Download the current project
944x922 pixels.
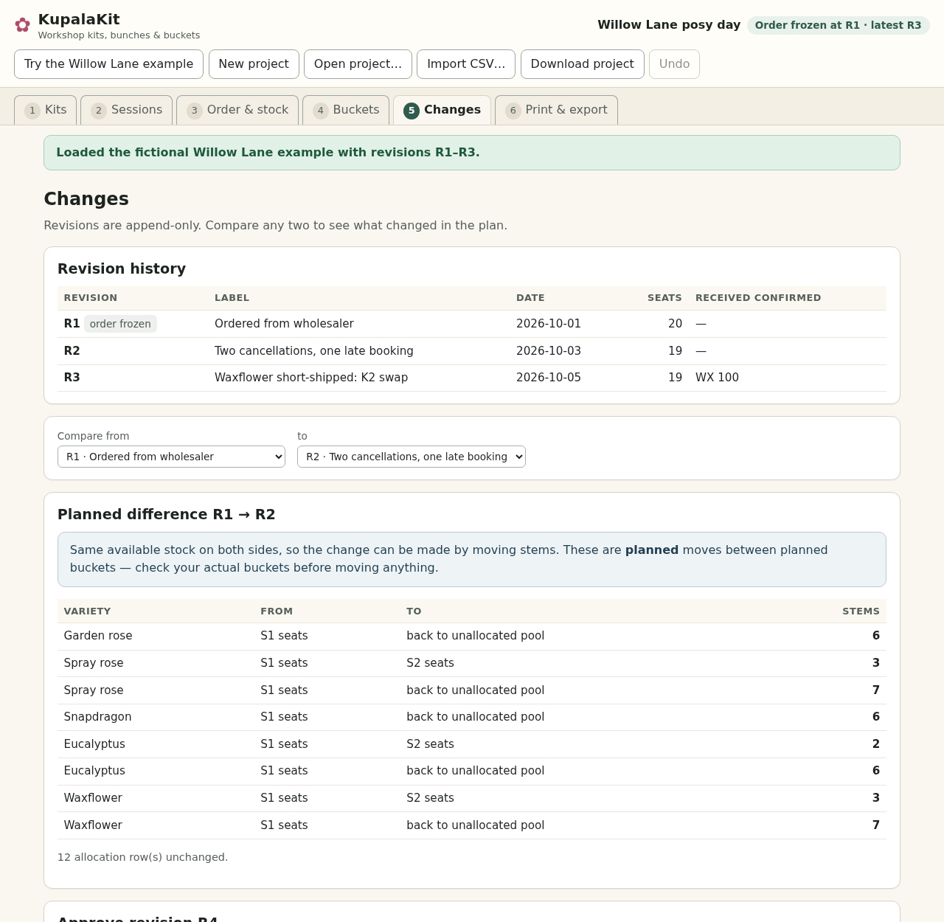582,64
